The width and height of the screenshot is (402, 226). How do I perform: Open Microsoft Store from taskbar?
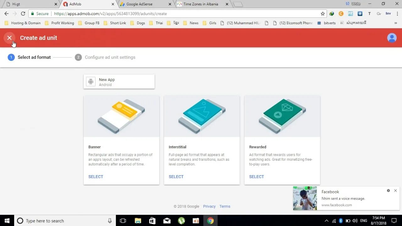(x=152, y=221)
